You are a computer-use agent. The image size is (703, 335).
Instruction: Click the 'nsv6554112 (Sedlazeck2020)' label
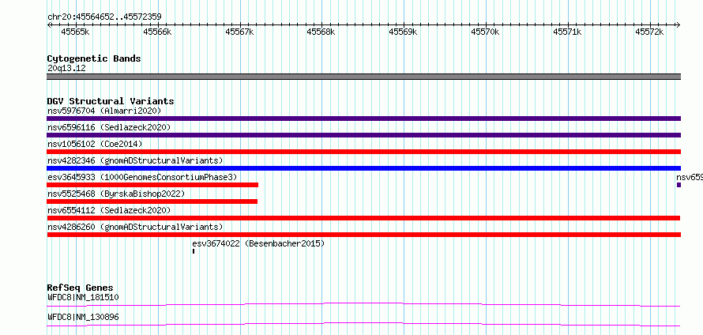click(x=109, y=210)
